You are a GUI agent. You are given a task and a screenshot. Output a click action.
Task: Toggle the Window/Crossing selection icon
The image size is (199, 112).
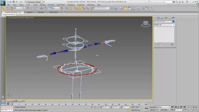(37, 8)
